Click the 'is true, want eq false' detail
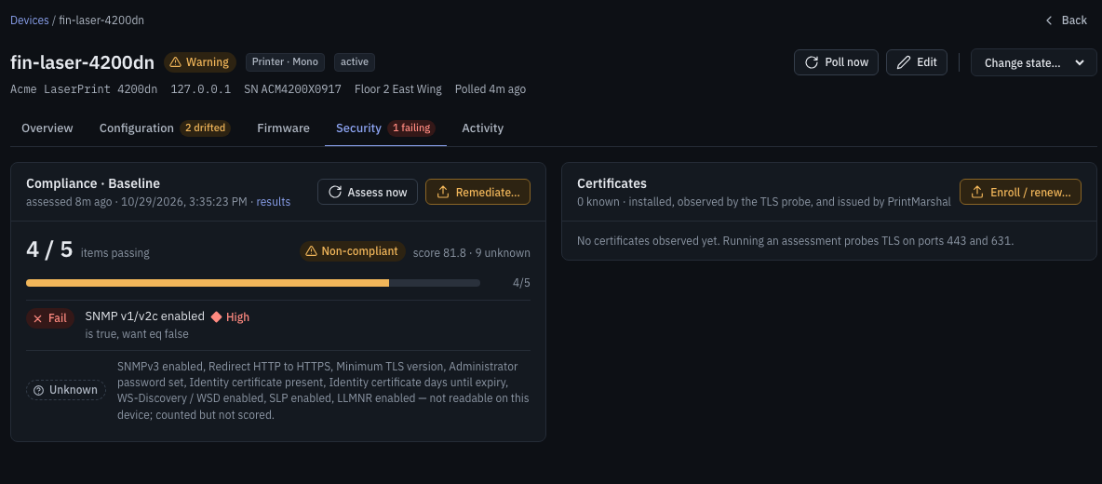1102x484 pixels. [137, 334]
